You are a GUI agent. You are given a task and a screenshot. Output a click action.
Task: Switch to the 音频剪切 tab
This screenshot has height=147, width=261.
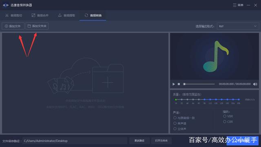pyautogui.click(x=13, y=15)
